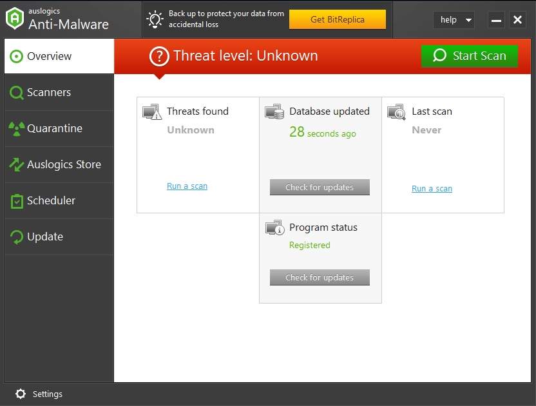Click the Settings gear icon

tap(21, 394)
